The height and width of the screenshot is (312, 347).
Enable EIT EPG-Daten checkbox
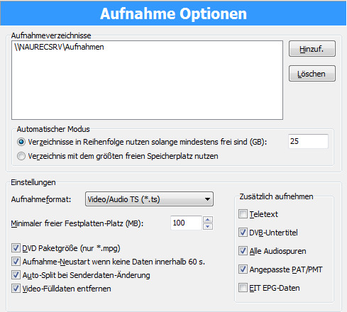[x=243, y=288]
